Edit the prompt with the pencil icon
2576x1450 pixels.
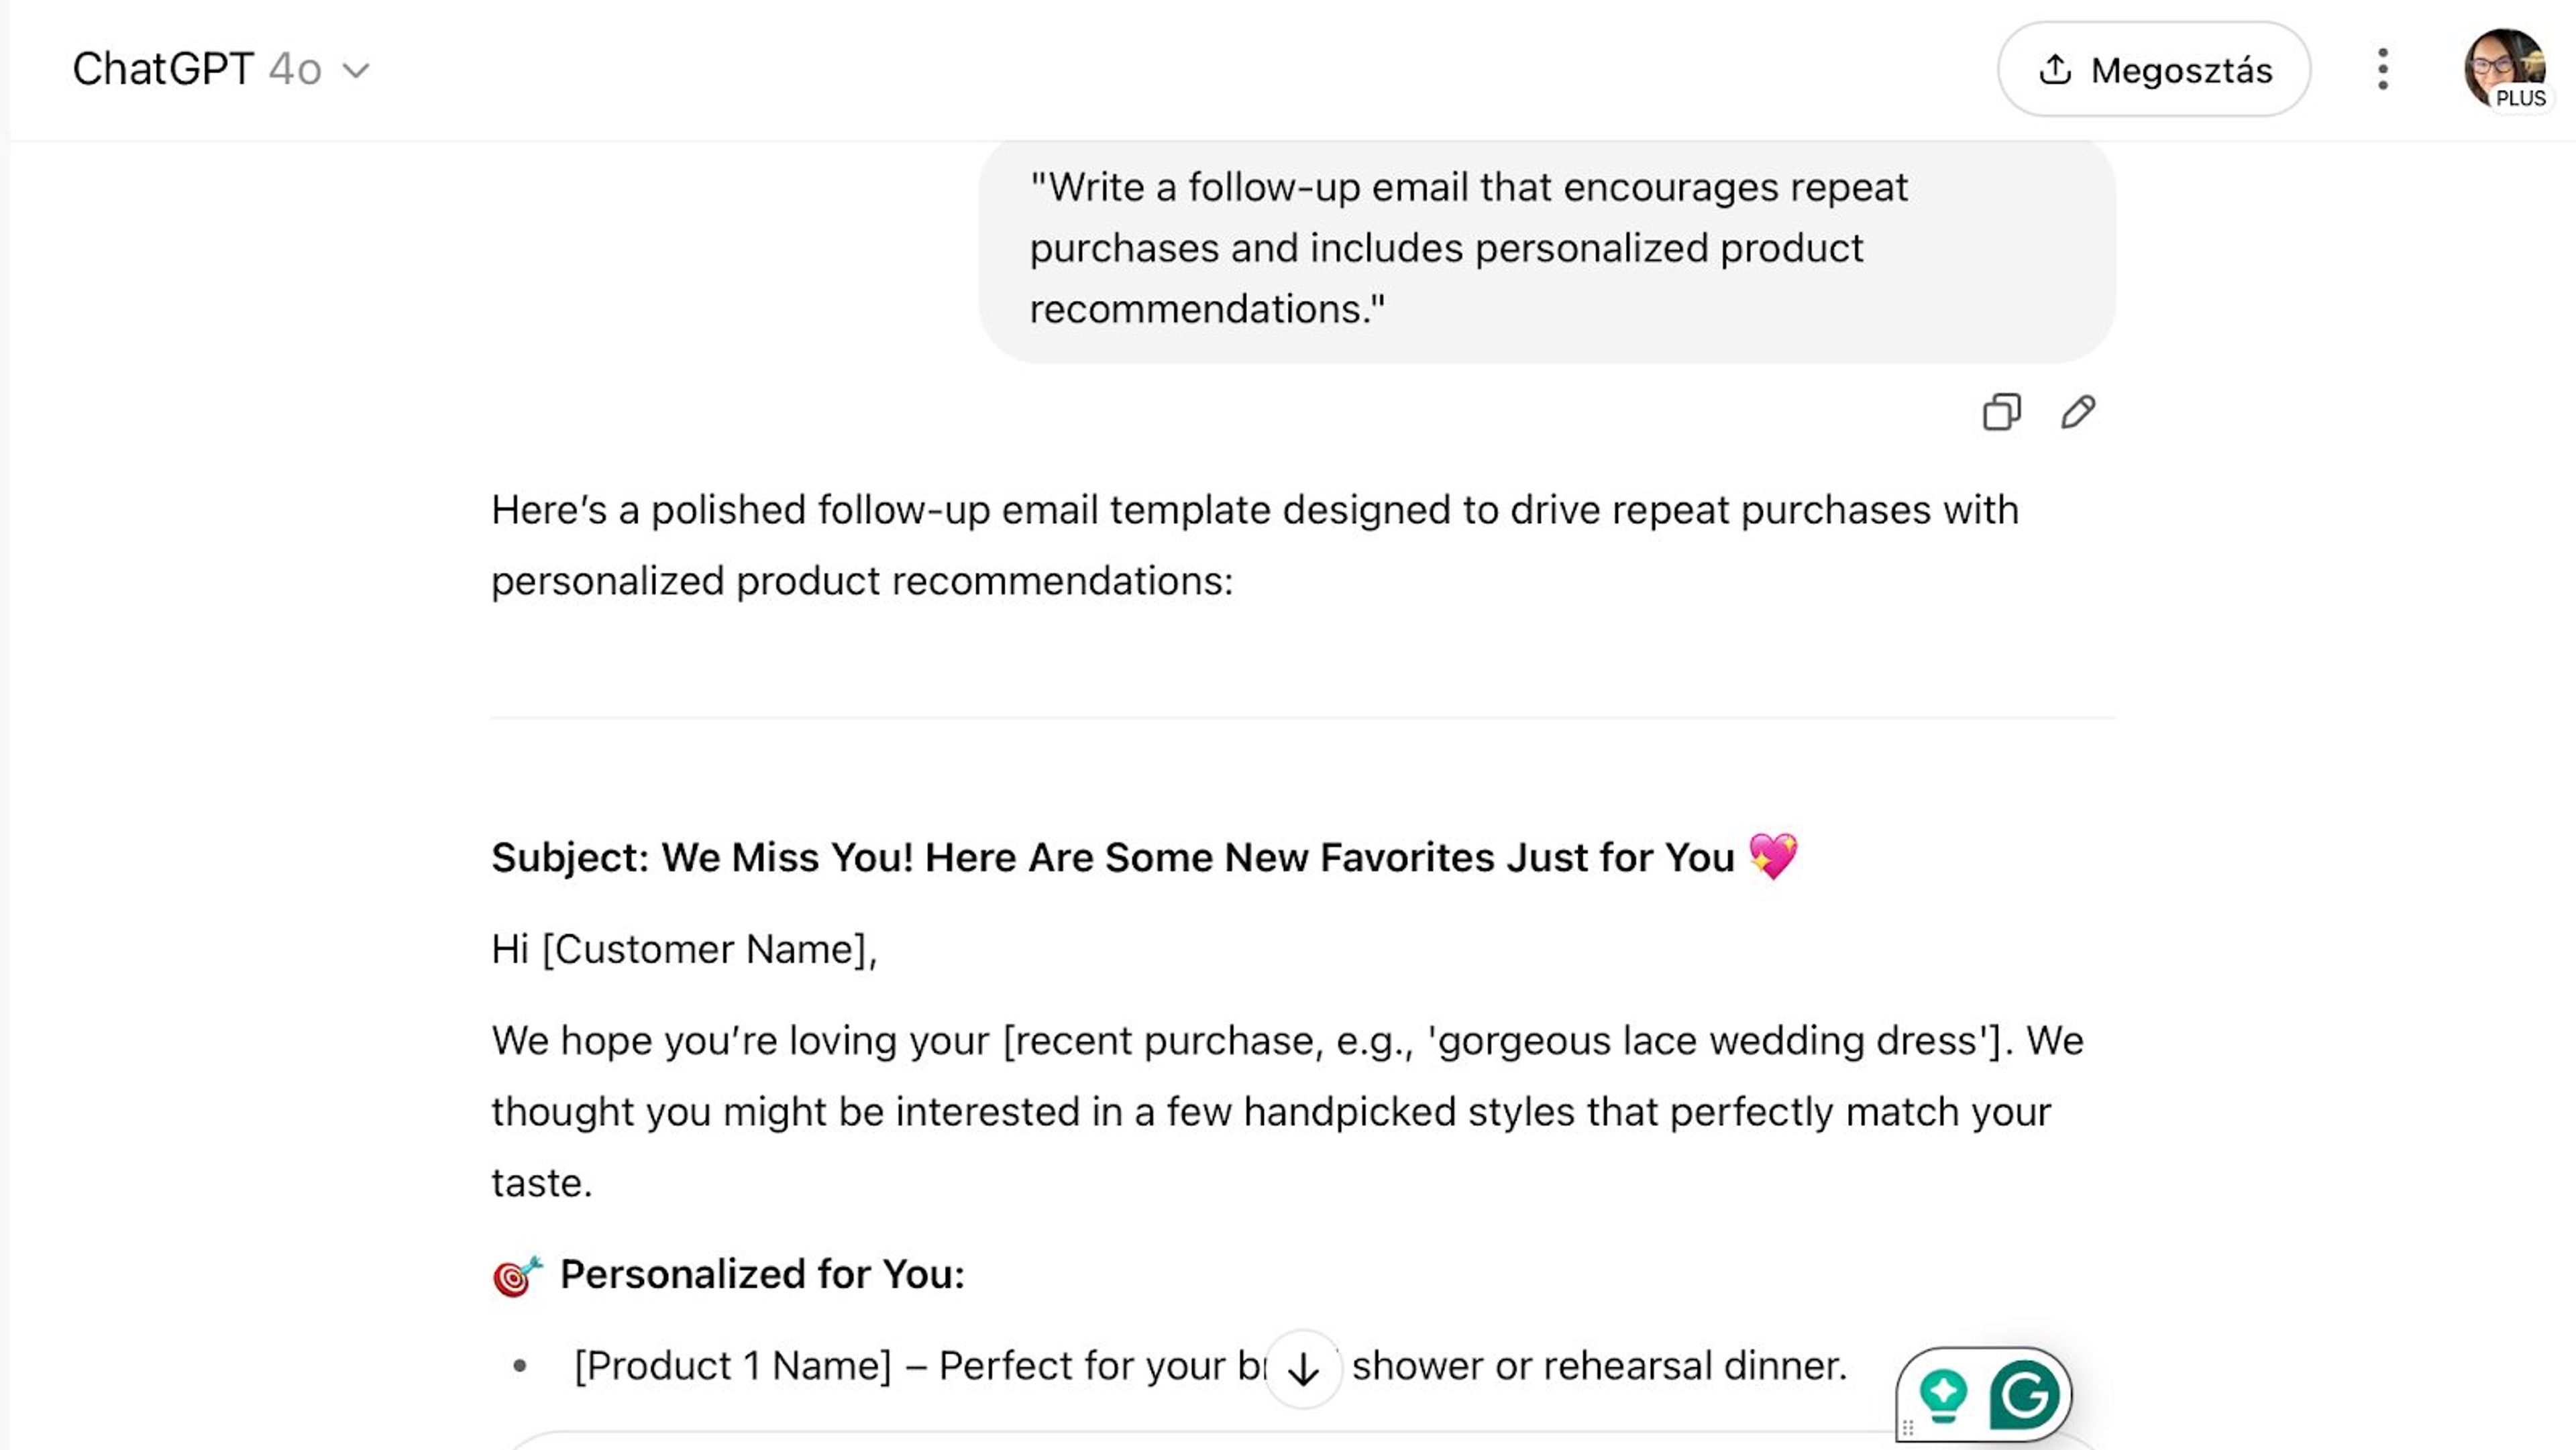click(x=2078, y=412)
